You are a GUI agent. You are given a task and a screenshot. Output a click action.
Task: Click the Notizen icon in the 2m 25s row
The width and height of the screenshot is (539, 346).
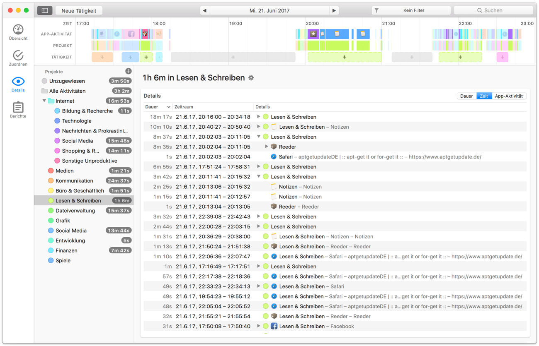click(x=274, y=187)
